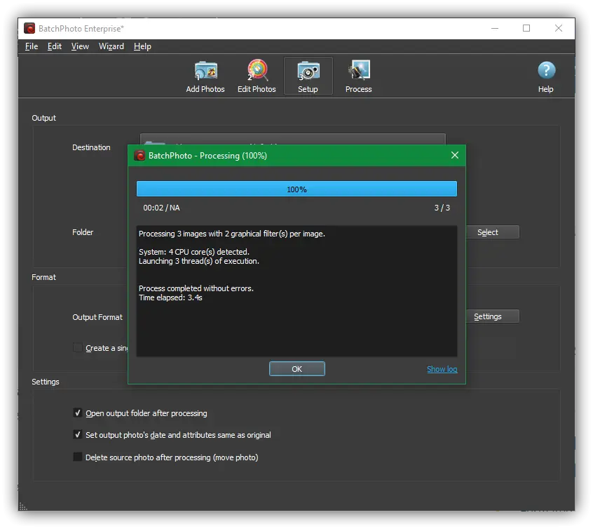The width and height of the screenshot is (593, 529).
Task: Click 'Launching 3 thread(s) of execution.' line
Action: point(199,261)
